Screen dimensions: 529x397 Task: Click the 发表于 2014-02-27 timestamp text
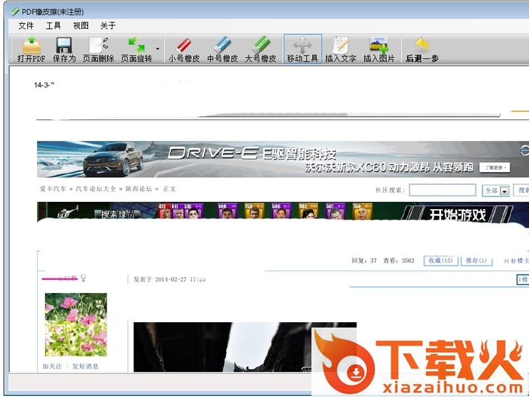[x=170, y=279]
